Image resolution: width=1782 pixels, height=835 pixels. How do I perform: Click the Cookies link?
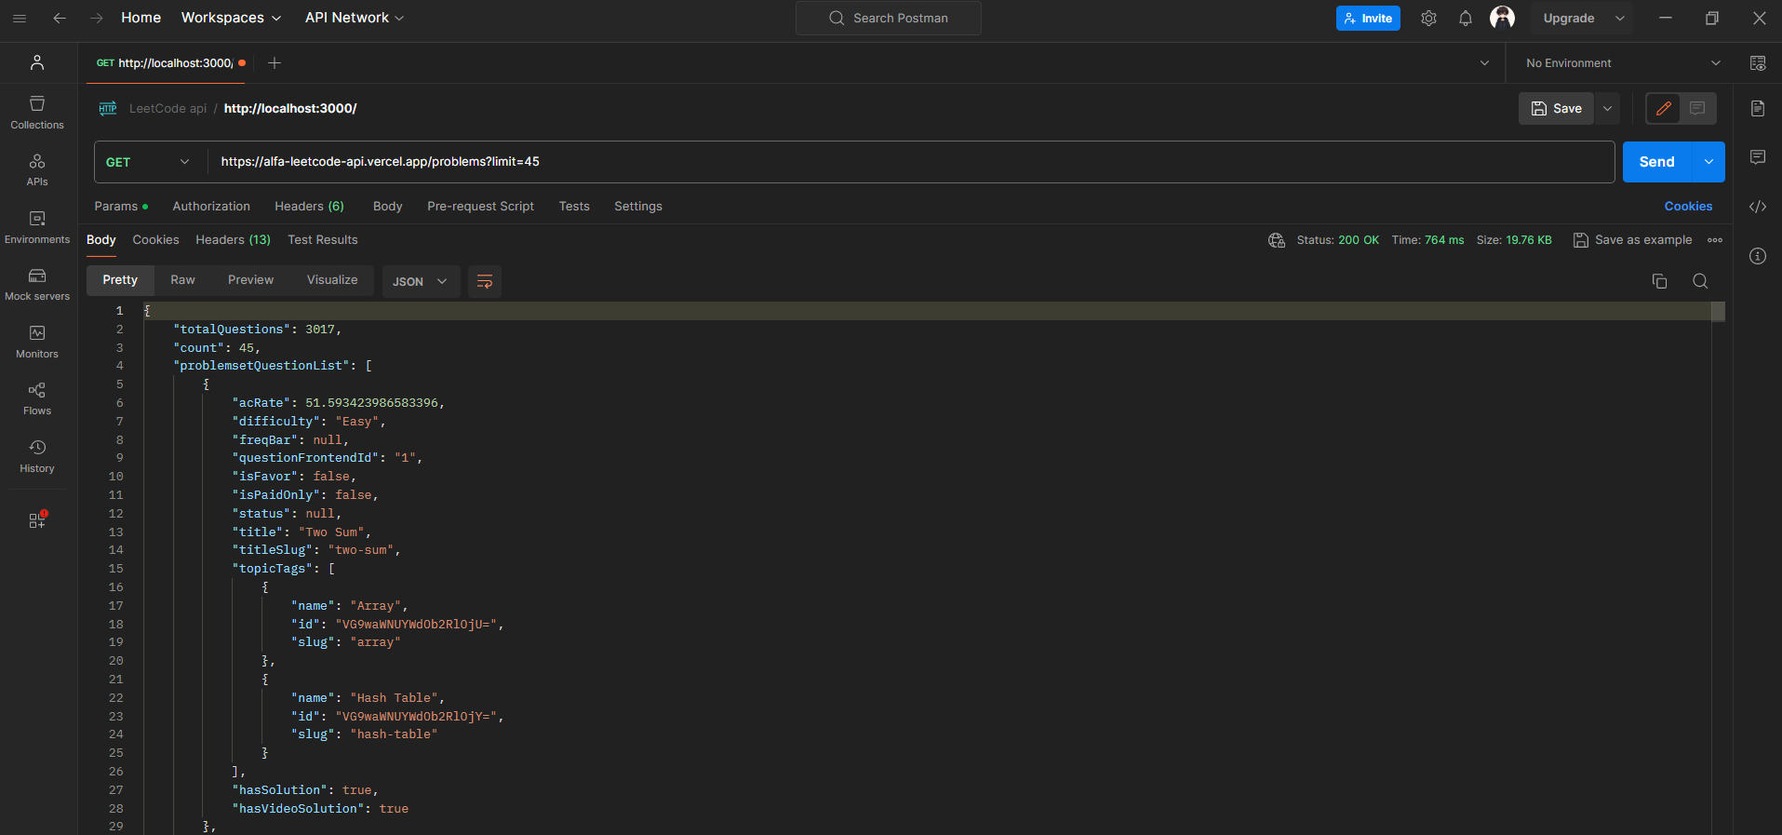point(1688,207)
